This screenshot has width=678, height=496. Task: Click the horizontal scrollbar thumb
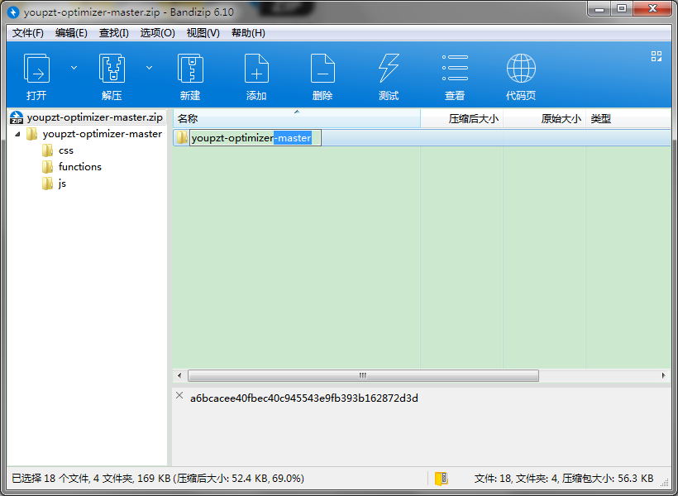(363, 376)
